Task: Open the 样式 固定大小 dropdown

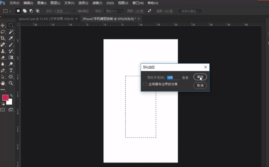Action: click(114, 11)
